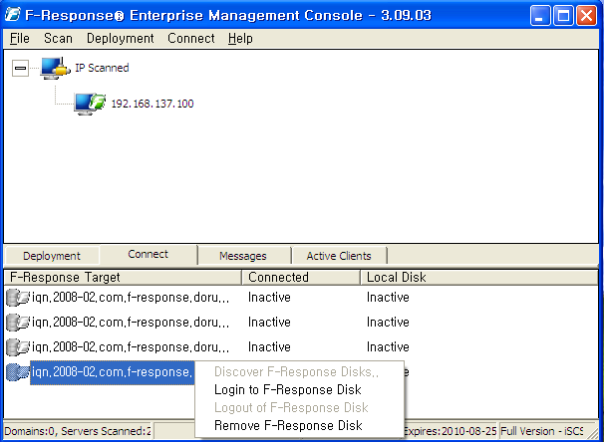604x442 pixels.
Task: Switch to the Connect tab
Action: (x=148, y=254)
